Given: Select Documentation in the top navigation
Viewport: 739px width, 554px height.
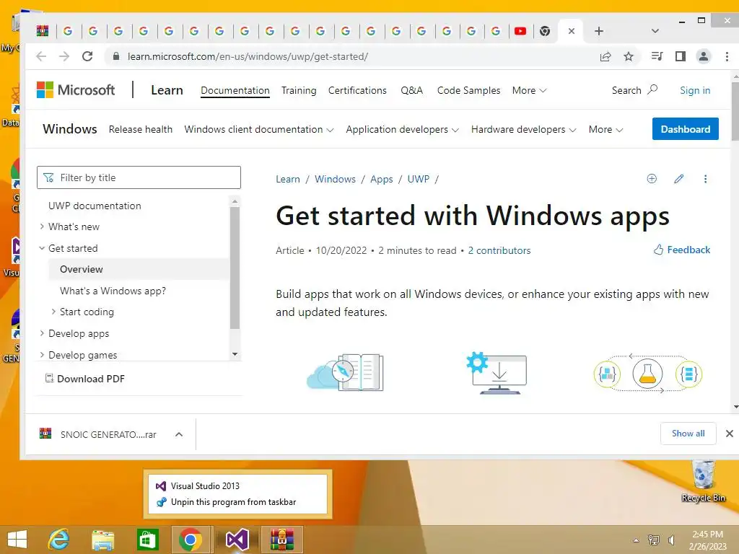Looking at the screenshot, I should tap(235, 90).
